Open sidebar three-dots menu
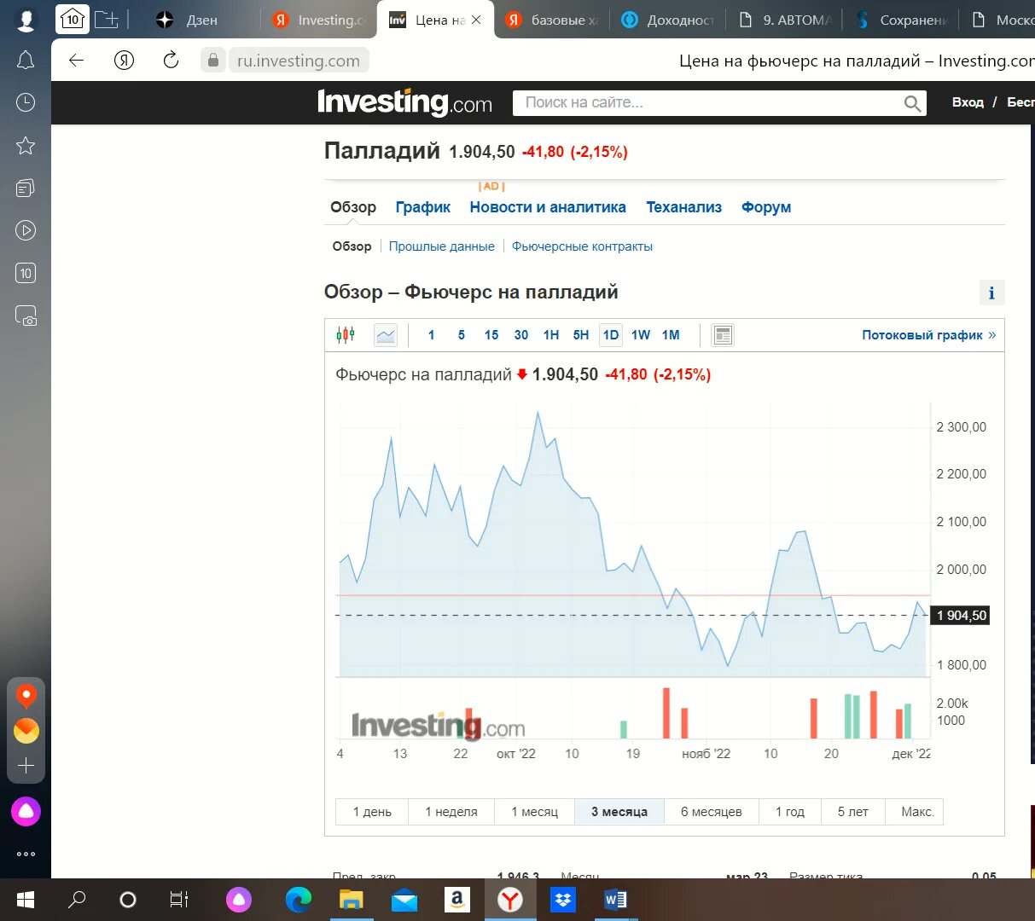The width and height of the screenshot is (1035, 921). pos(26,854)
